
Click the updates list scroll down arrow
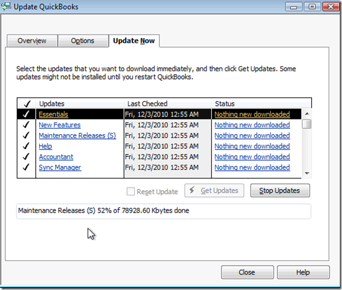[x=307, y=173]
